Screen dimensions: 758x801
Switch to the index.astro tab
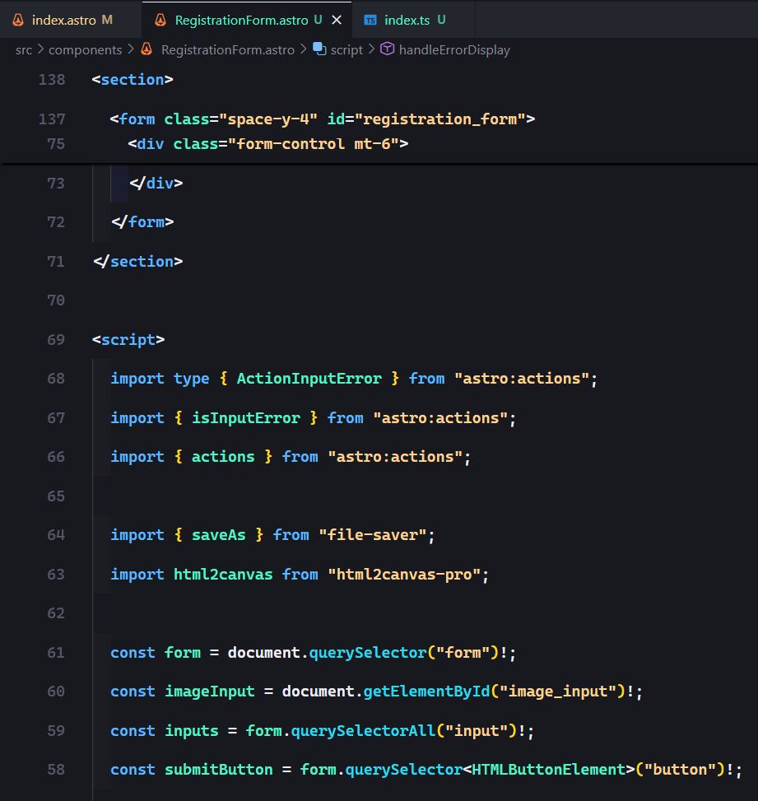(x=72, y=20)
